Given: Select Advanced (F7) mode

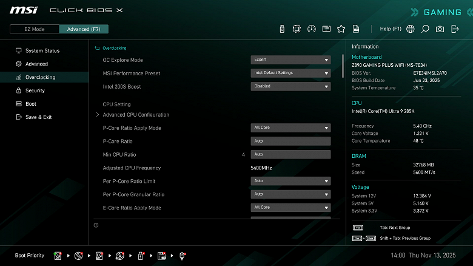Looking at the screenshot, I should (84, 29).
